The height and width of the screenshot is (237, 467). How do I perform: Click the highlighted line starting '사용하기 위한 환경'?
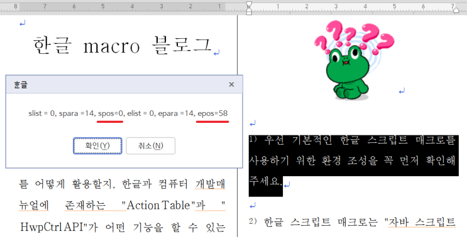tap(352, 161)
